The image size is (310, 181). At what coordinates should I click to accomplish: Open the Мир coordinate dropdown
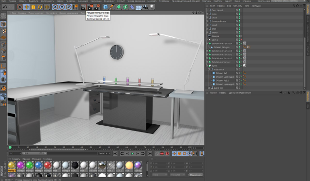coord(160,175)
